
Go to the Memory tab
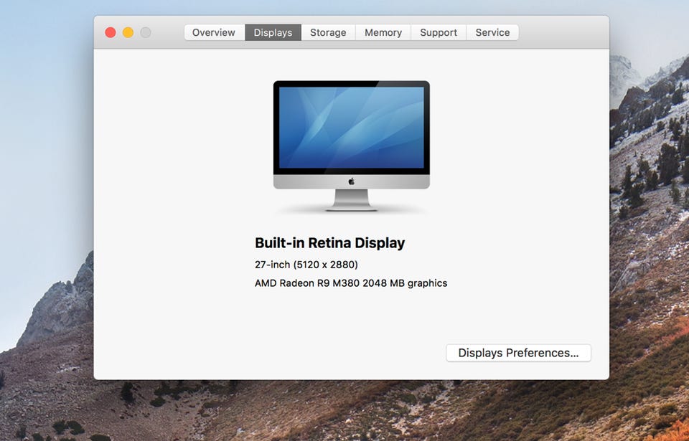click(x=383, y=32)
